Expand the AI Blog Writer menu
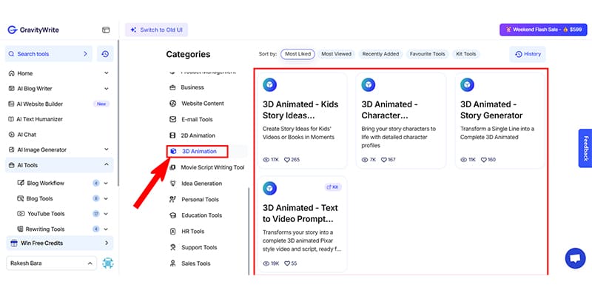Image resolution: width=592 pixels, height=296 pixels. 107,89
